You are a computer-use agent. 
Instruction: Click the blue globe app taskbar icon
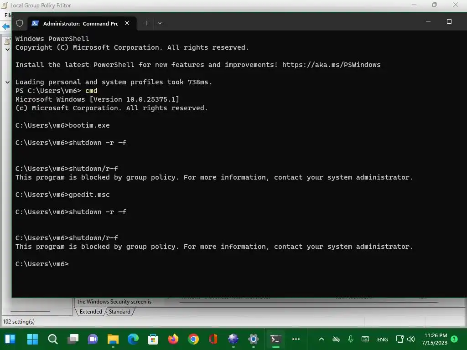[233, 339]
